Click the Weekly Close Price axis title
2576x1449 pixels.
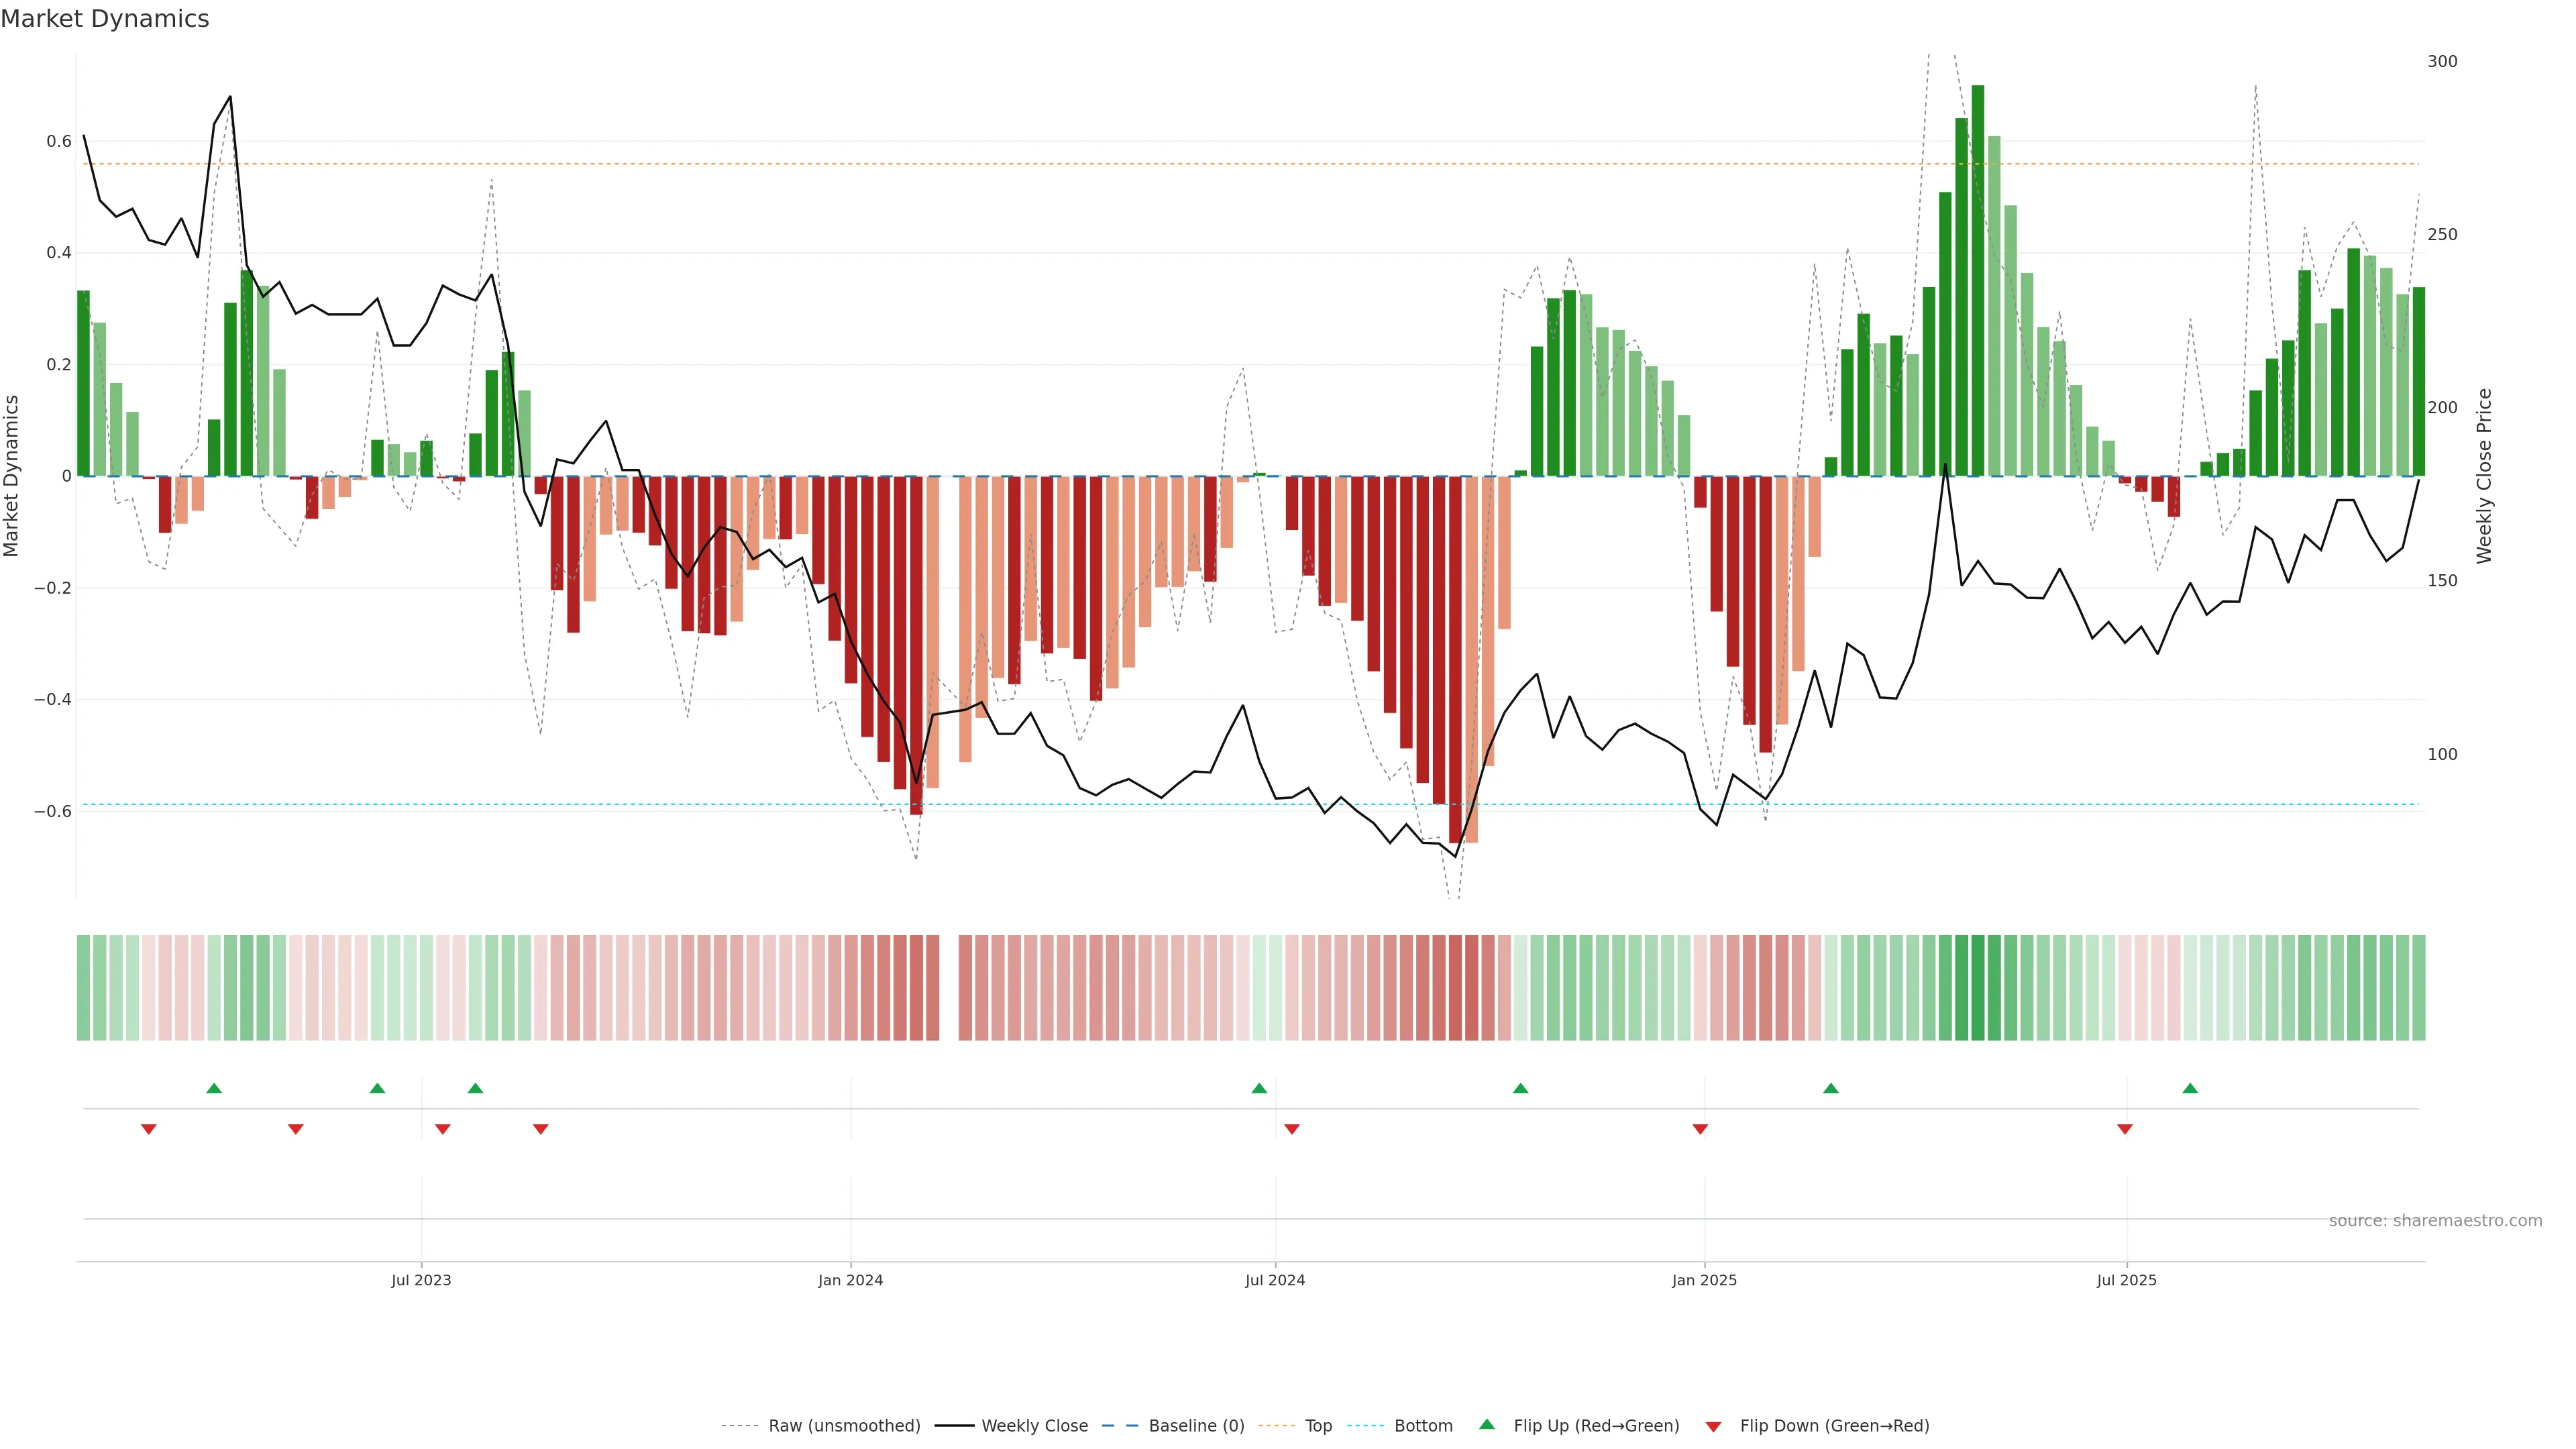2485,476
